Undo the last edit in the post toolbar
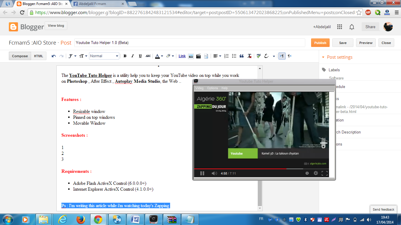The image size is (401, 225). tap(54, 56)
